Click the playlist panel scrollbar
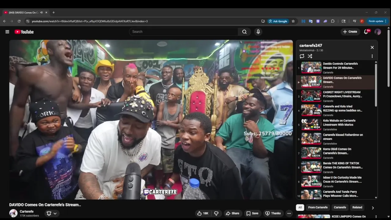The image size is (391, 220). [376, 85]
